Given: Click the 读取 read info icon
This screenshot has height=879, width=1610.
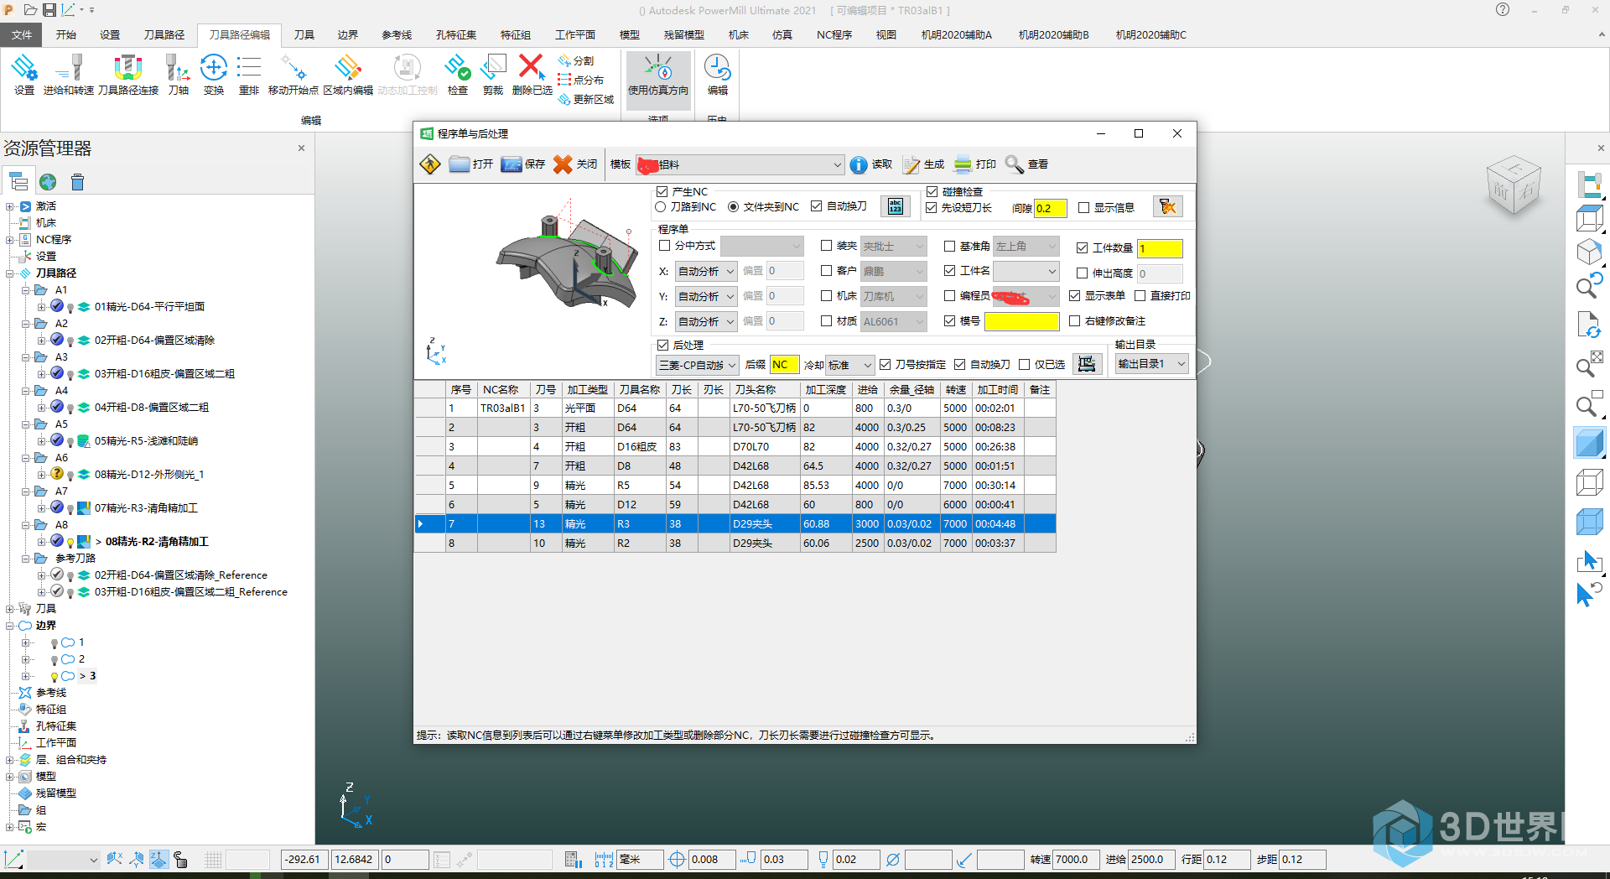Looking at the screenshot, I should [871, 164].
